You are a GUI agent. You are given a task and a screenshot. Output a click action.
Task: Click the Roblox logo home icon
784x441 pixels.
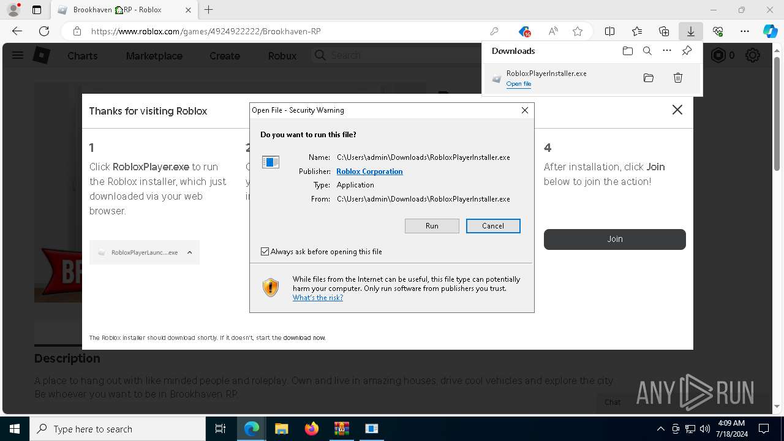41,55
